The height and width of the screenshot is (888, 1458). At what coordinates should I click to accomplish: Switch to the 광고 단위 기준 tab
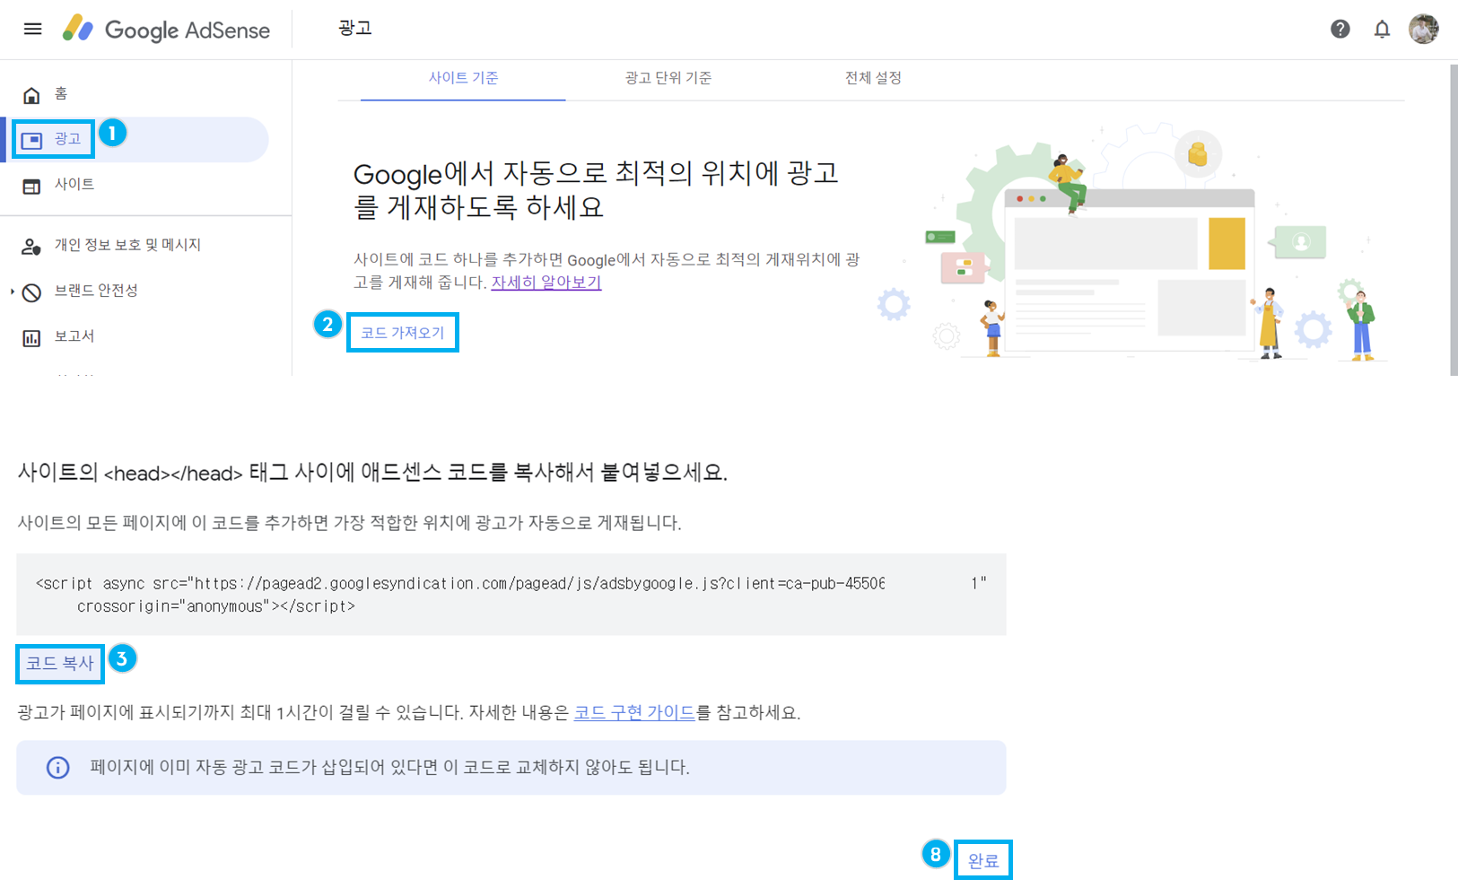pos(668,78)
